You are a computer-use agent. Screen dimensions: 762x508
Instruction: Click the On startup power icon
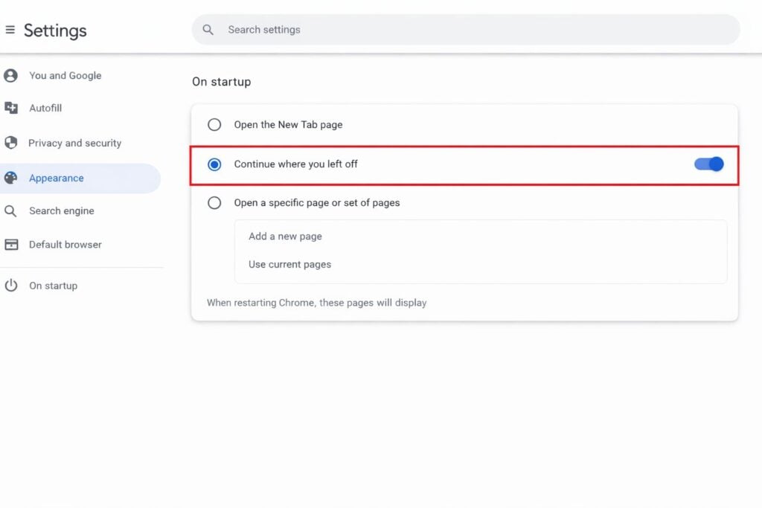click(x=10, y=285)
